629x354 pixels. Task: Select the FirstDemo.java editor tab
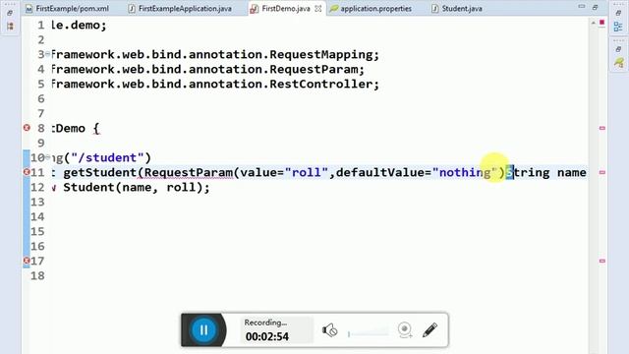(286, 9)
